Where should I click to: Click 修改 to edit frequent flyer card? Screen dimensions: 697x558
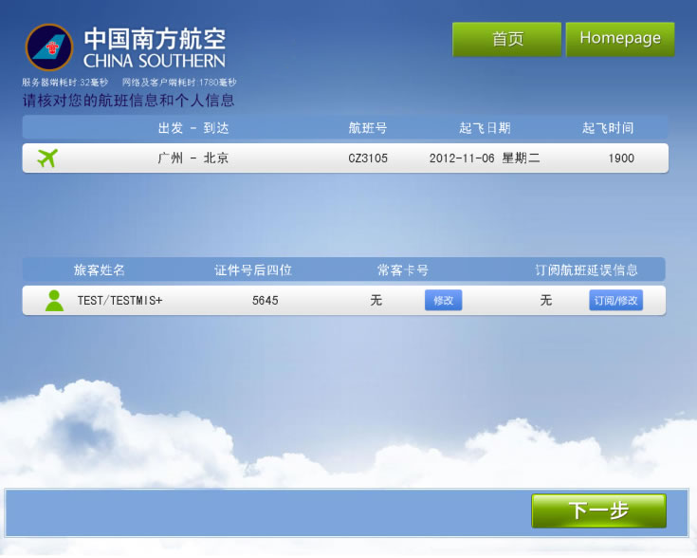click(443, 301)
